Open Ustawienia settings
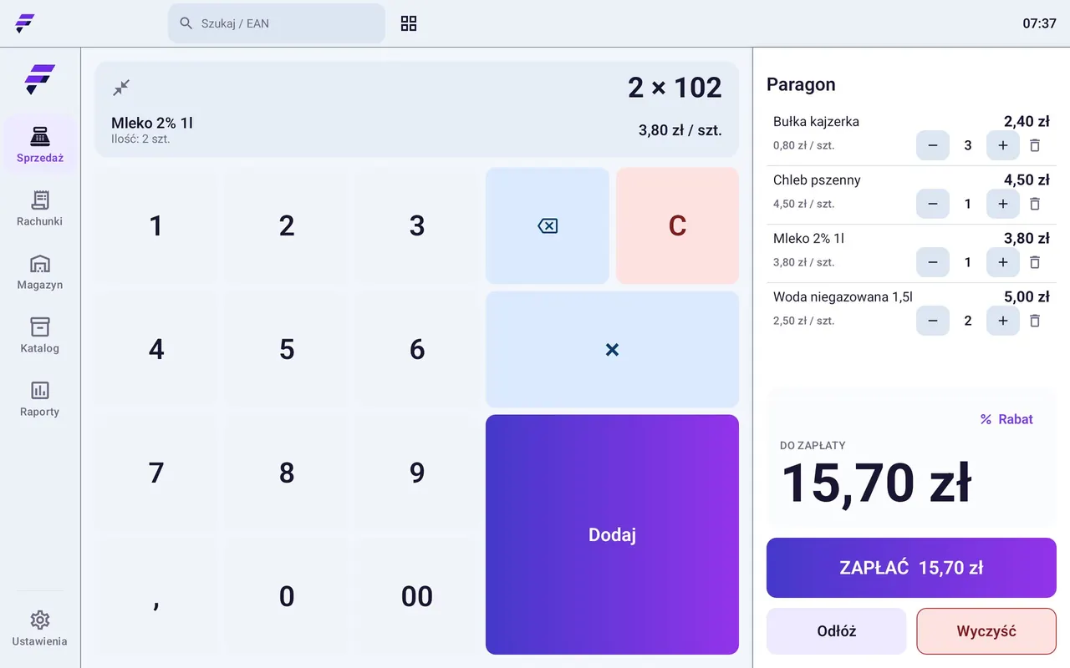Image resolution: width=1070 pixels, height=668 pixels. click(40, 629)
